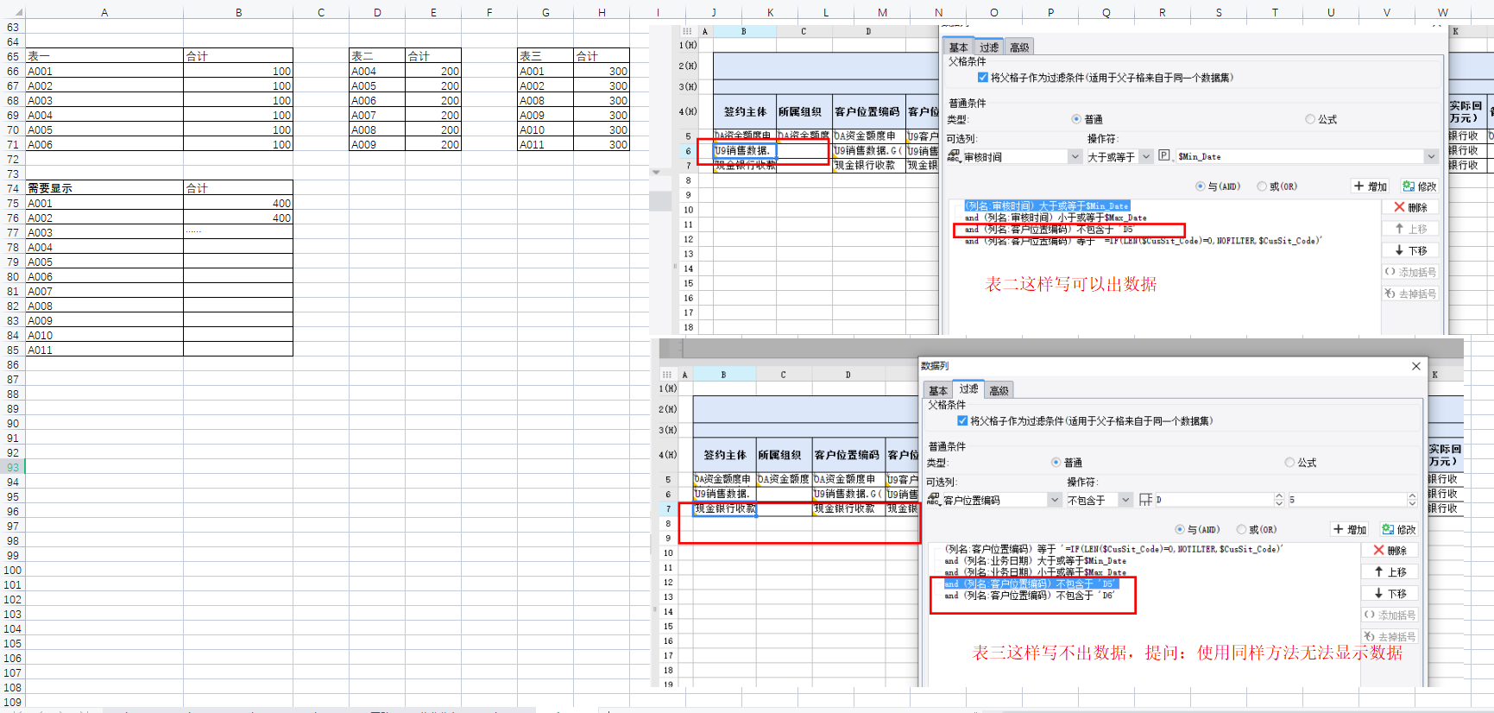1494x713 pixels.
Task: Choose 或(OR) in the 审核时间 dialog
Action: (1262, 186)
